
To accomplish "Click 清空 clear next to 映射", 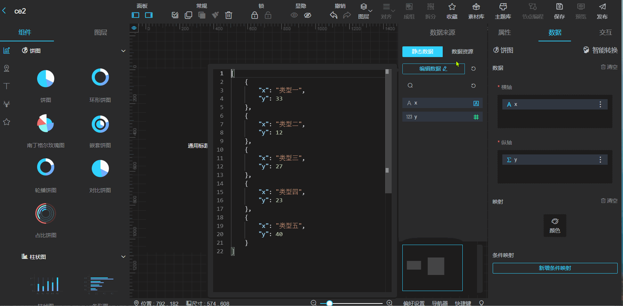I will (609, 201).
